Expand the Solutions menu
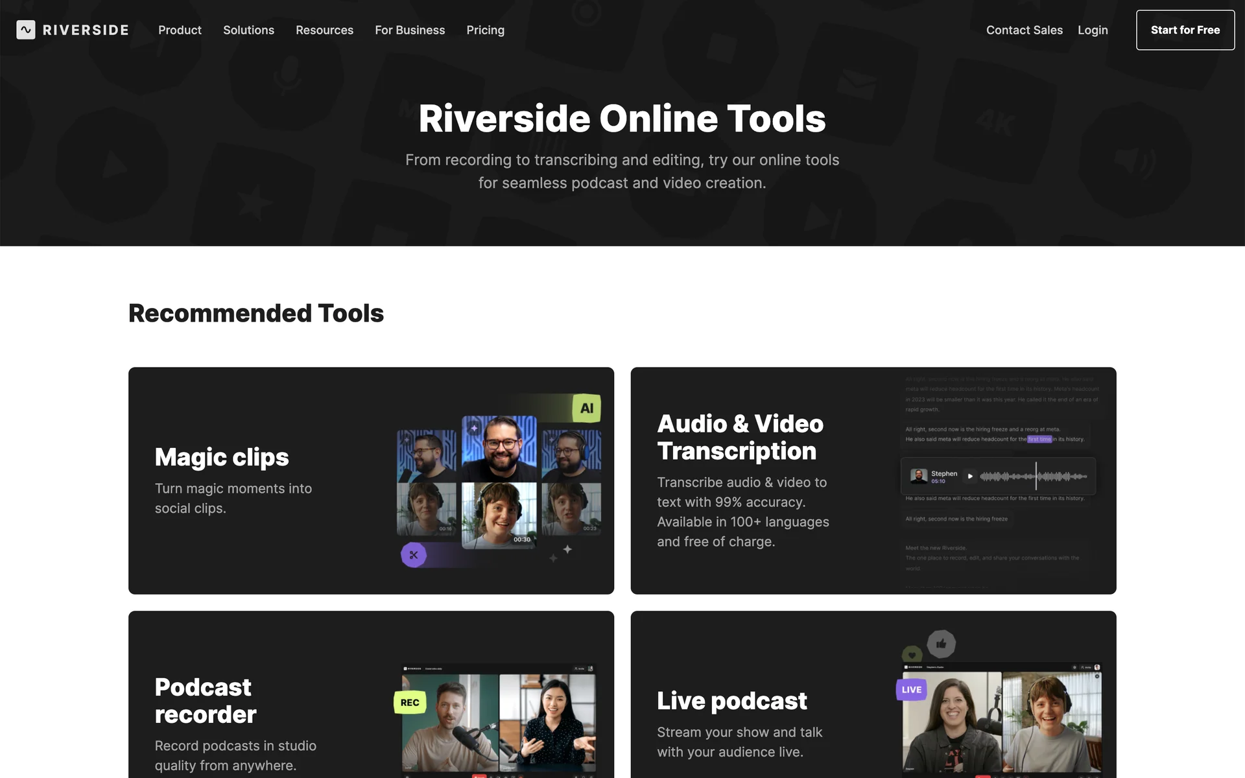Image resolution: width=1245 pixels, height=778 pixels. click(x=248, y=30)
